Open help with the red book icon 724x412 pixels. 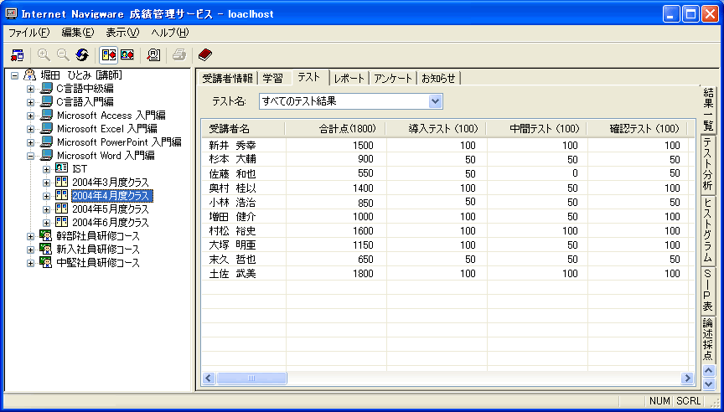tap(205, 55)
